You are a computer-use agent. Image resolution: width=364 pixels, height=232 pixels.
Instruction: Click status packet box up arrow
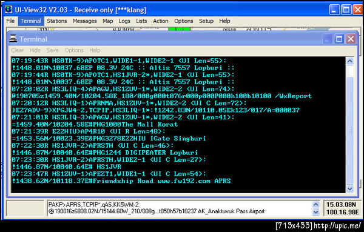[x=315, y=204]
